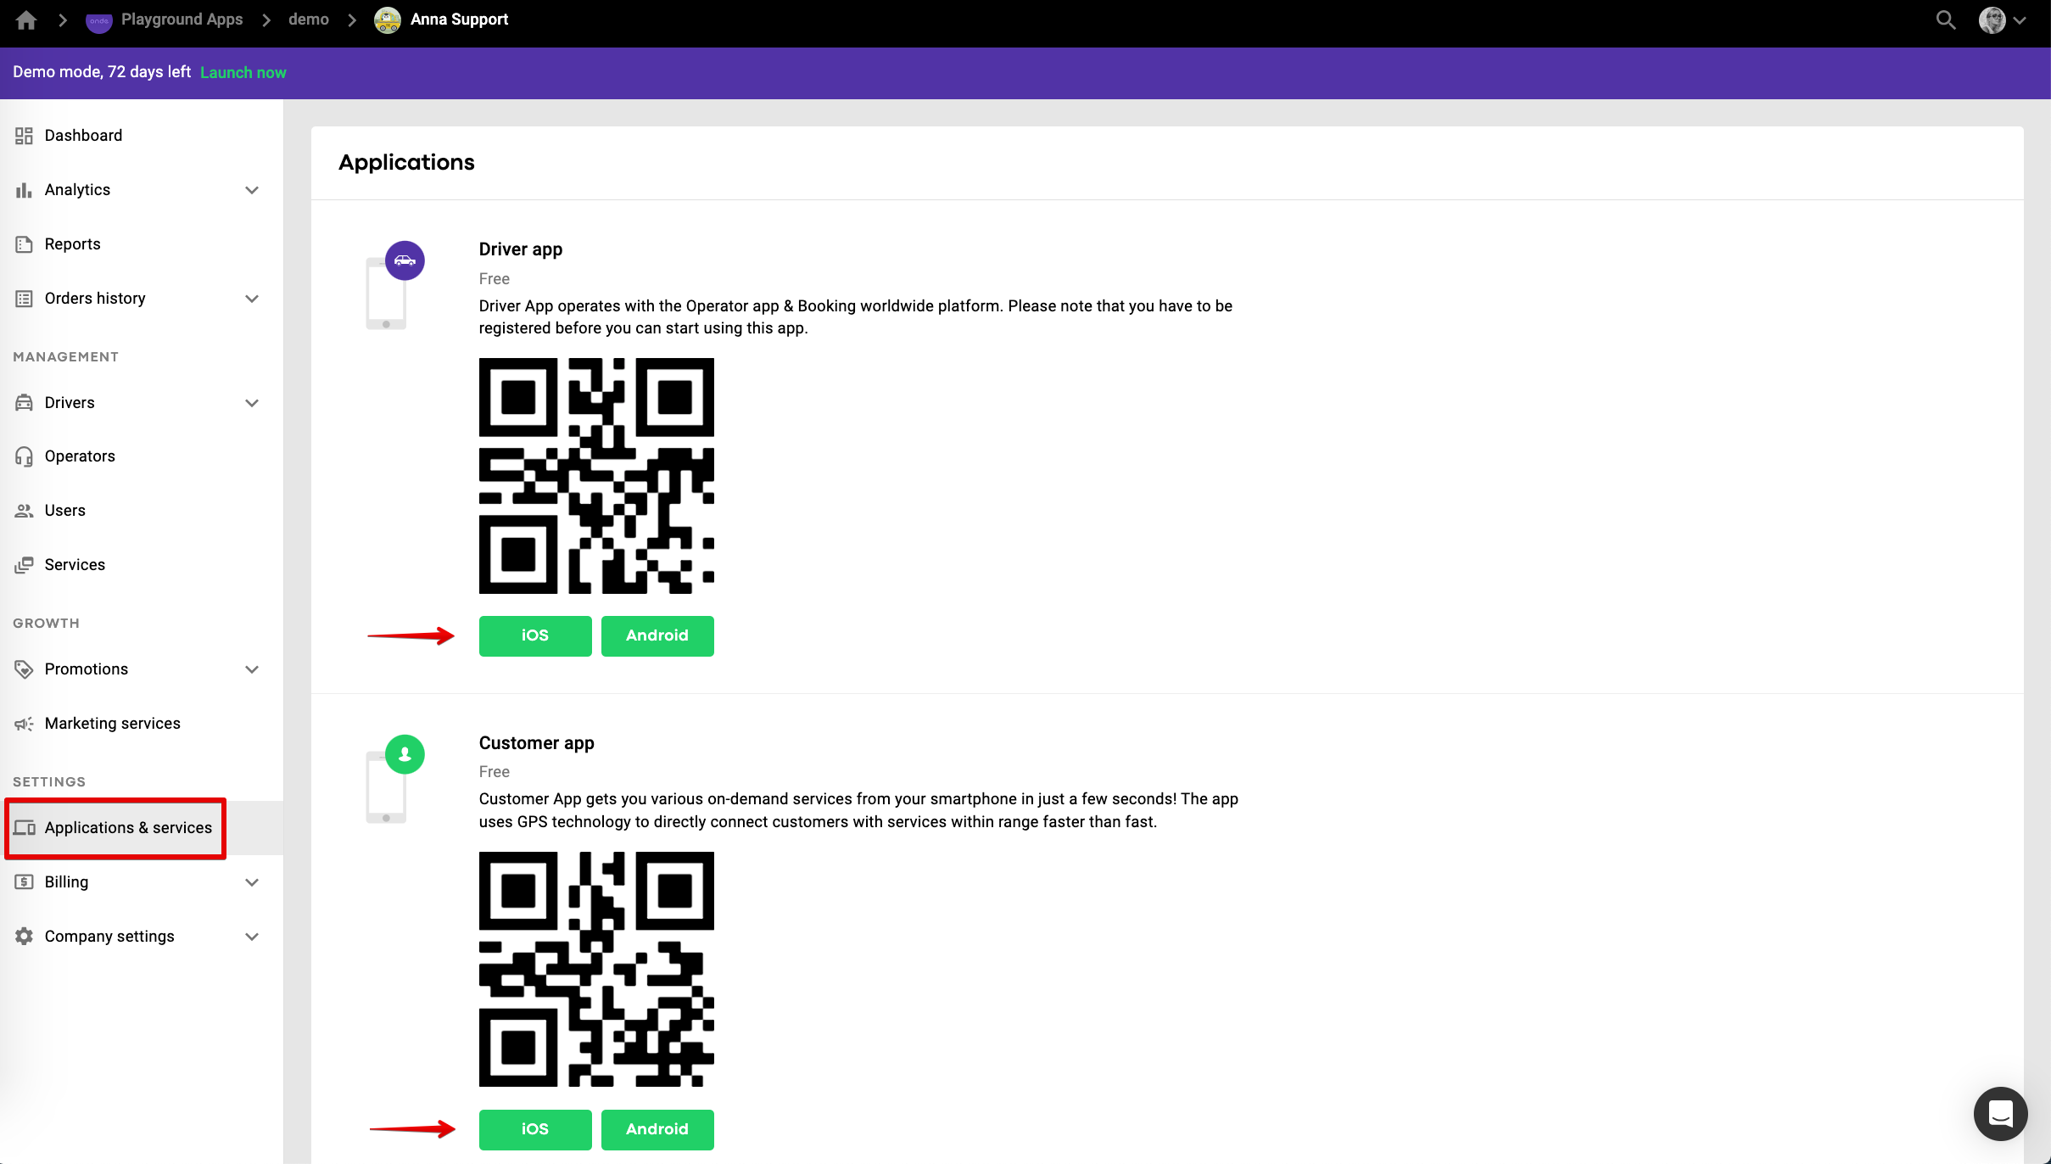Click the Dashboard sidebar icon
The image size is (2051, 1164).
coord(24,136)
